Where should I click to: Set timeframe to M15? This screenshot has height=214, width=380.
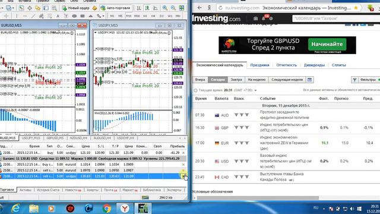tap(128, 16)
